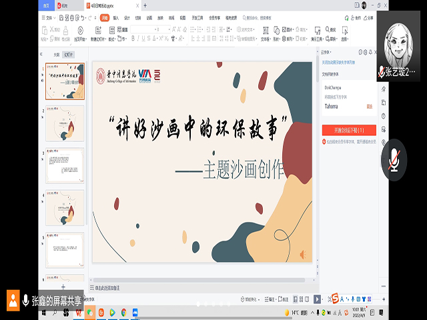Select the Format Painter brush

pyautogui.click(x=65, y=31)
